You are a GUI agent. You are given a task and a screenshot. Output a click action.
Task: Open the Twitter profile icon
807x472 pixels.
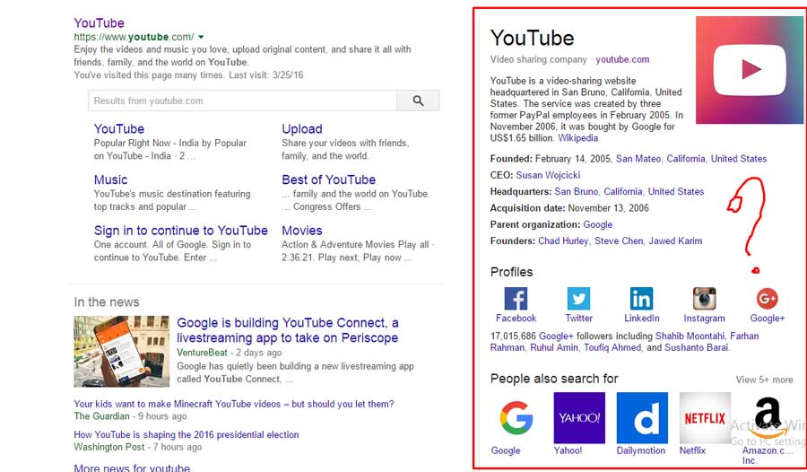click(x=578, y=298)
